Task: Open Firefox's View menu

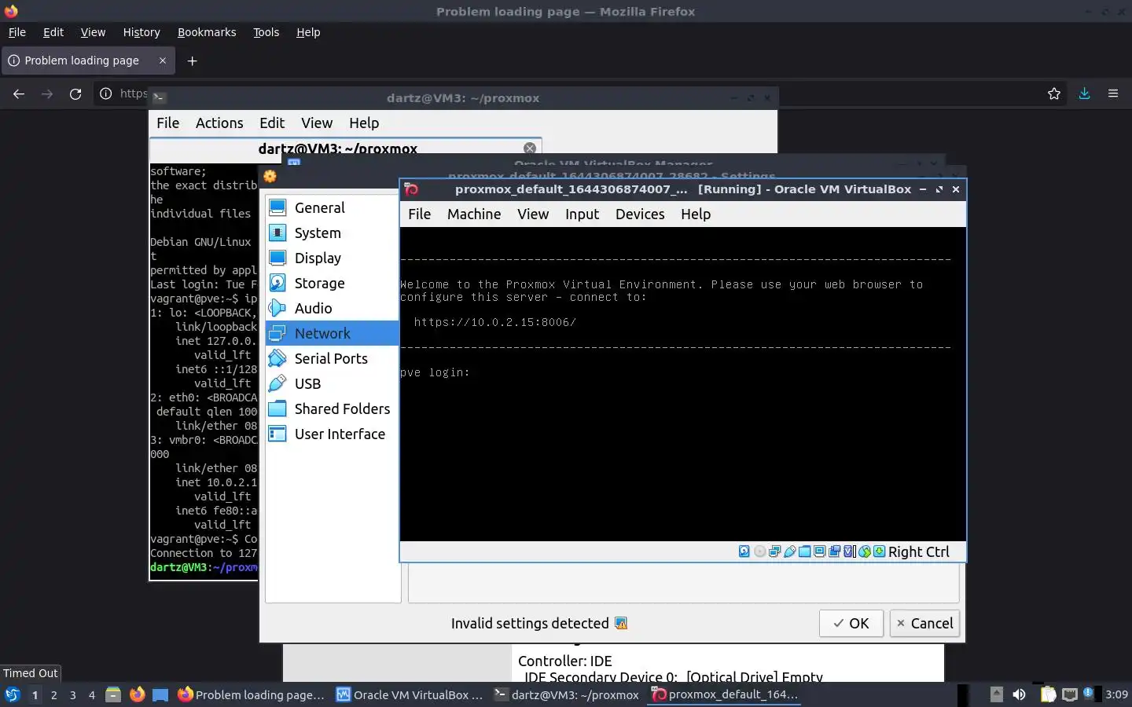Action: (x=93, y=32)
